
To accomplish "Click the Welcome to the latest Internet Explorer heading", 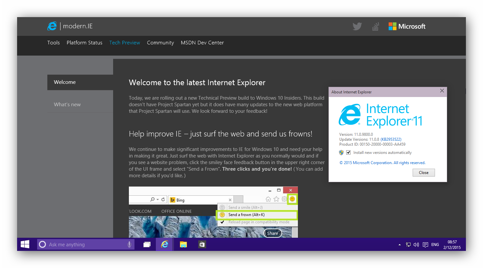I will (x=197, y=83).
